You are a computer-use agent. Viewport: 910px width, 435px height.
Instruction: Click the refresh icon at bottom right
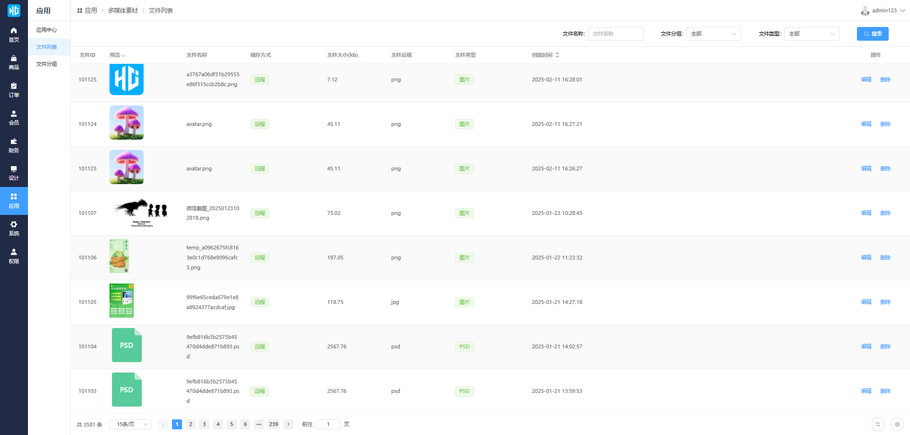click(878, 425)
